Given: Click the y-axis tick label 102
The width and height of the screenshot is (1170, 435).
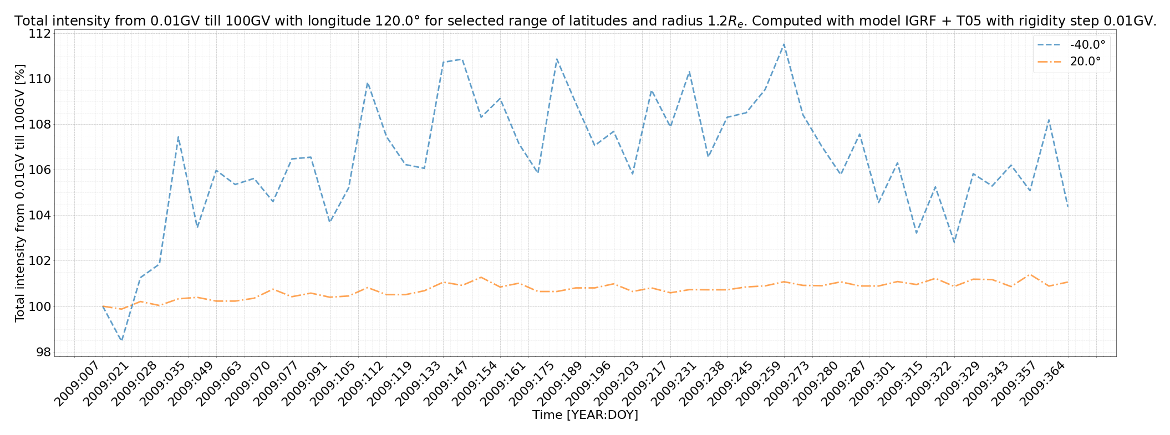Looking at the screenshot, I should (x=40, y=260).
